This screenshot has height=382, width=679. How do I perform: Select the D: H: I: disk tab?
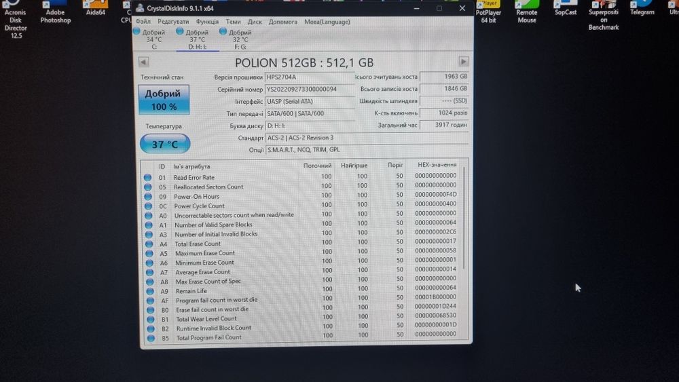click(x=198, y=39)
